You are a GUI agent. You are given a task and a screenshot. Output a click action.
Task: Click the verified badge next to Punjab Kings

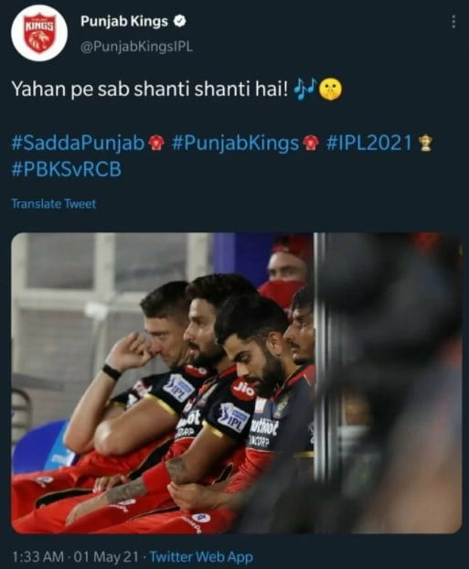(180, 21)
